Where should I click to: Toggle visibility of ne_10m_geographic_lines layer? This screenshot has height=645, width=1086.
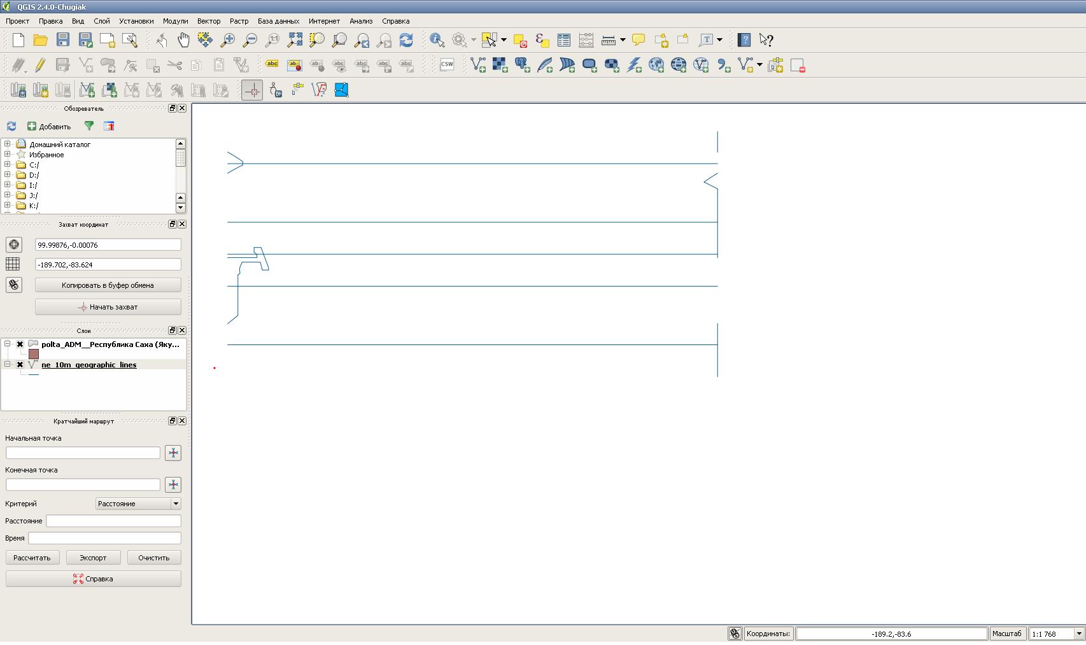(20, 365)
